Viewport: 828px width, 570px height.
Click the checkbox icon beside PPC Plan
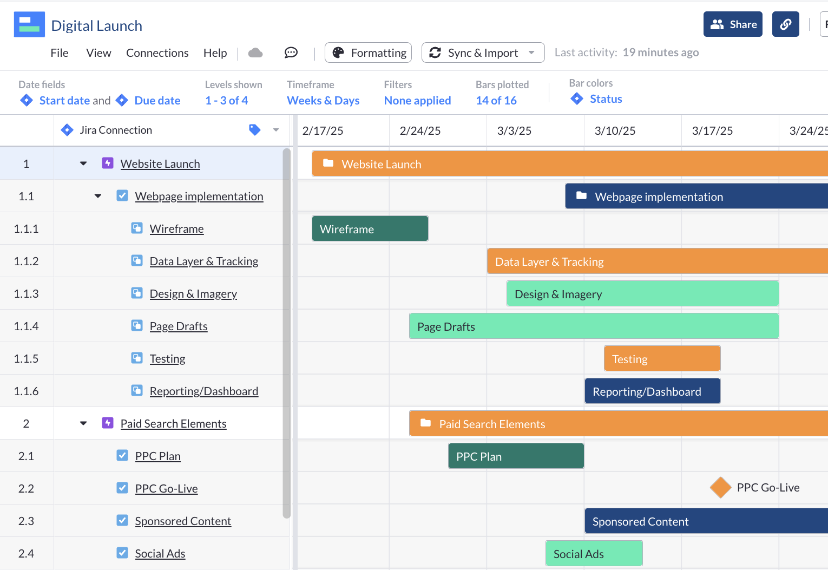pos(122,455)
